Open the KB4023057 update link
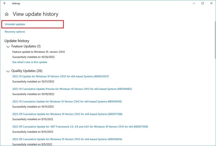216x146 pixels. click(x=60, y=77)
